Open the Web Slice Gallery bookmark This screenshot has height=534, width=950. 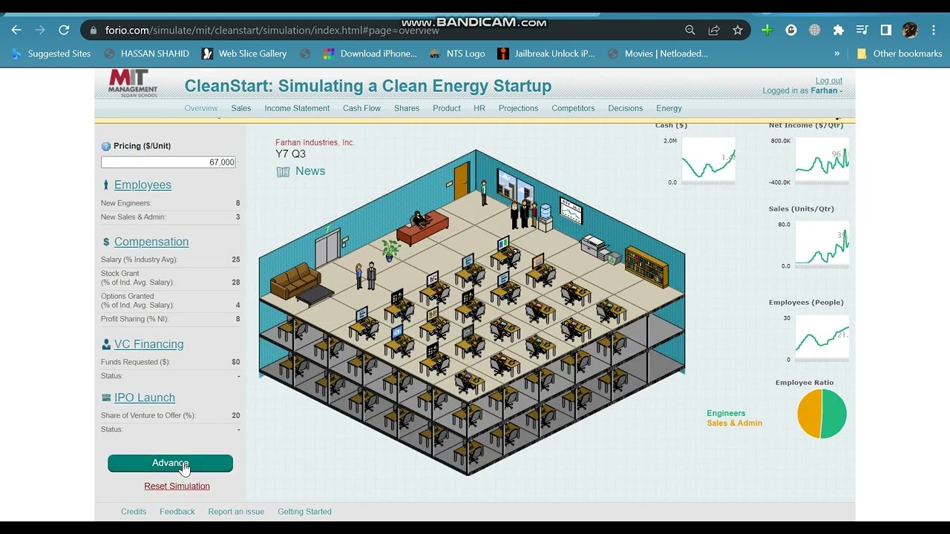click(244, 53)
